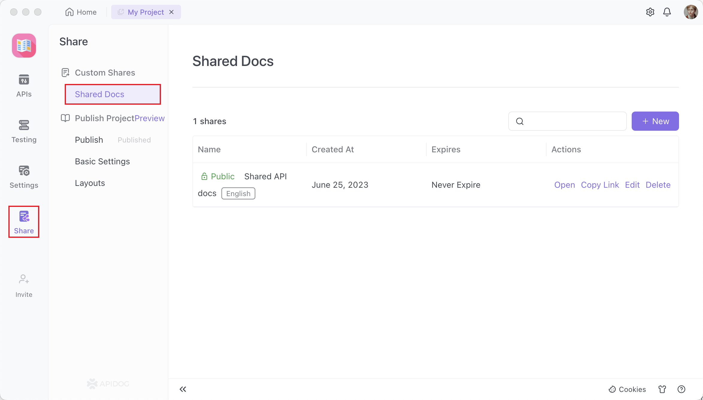Copy Link for Shared API docs
The width and height of the screenshot is (703, 400).
pos(600,185)
